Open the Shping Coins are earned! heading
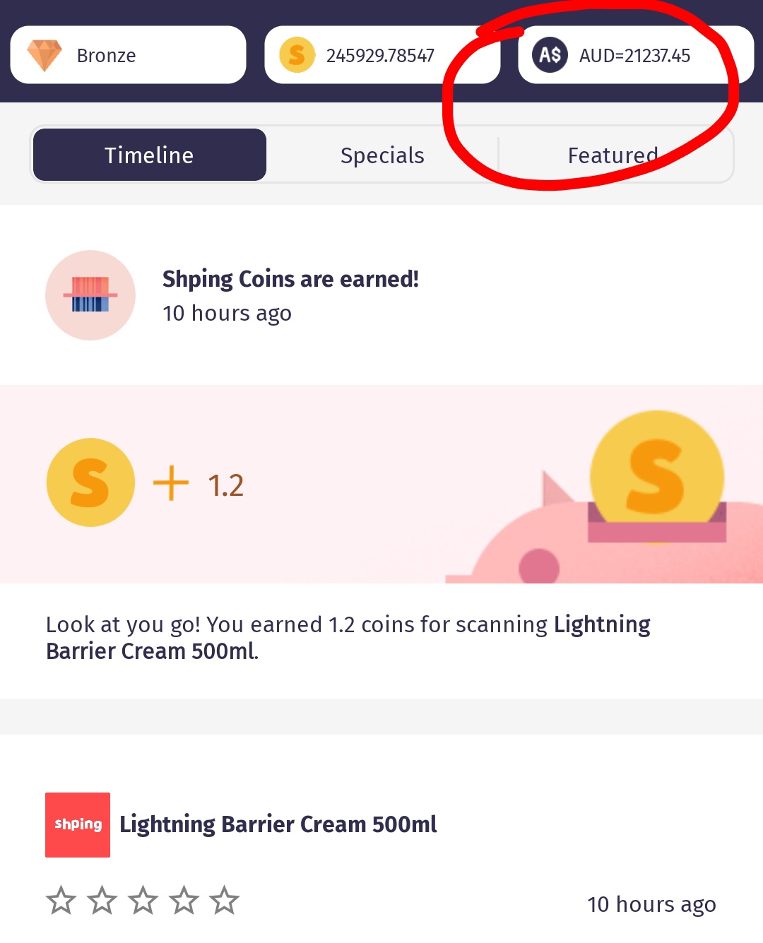The width and height of the screenshot is (763, 943). (290, 279)
